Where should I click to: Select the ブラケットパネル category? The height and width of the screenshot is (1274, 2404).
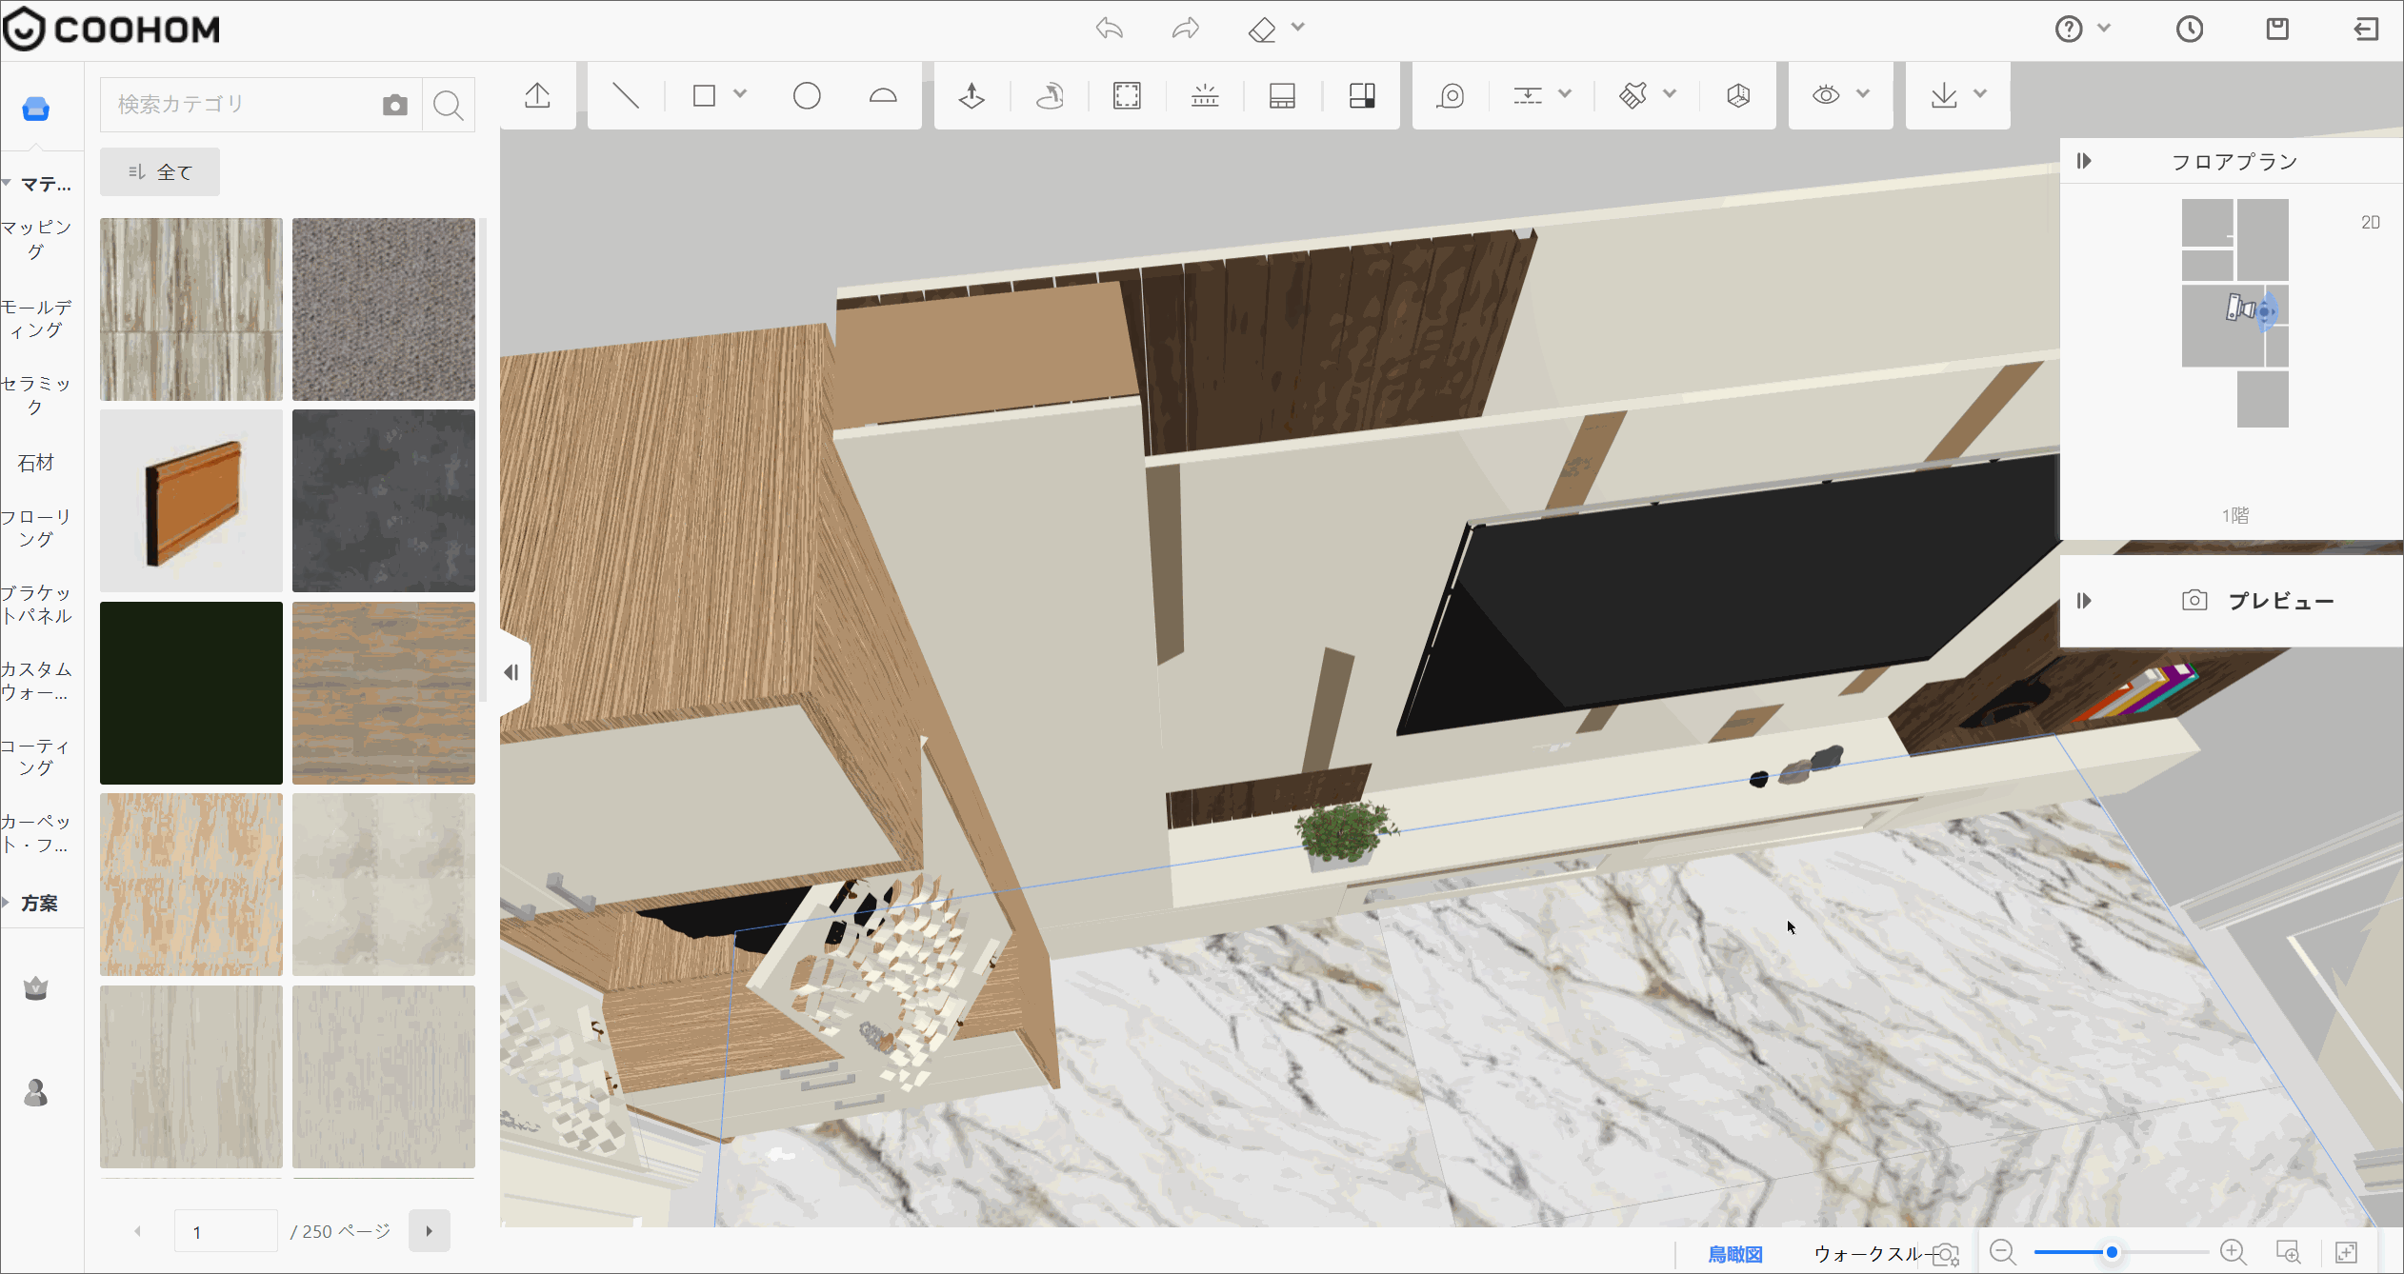(x=36, y=605)
